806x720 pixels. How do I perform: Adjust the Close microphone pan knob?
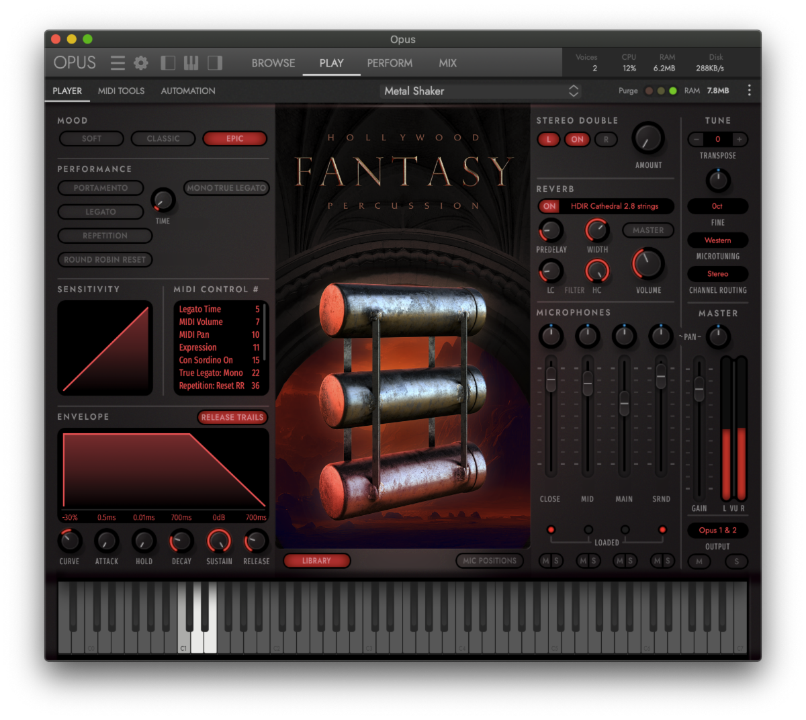coord(551,335)
